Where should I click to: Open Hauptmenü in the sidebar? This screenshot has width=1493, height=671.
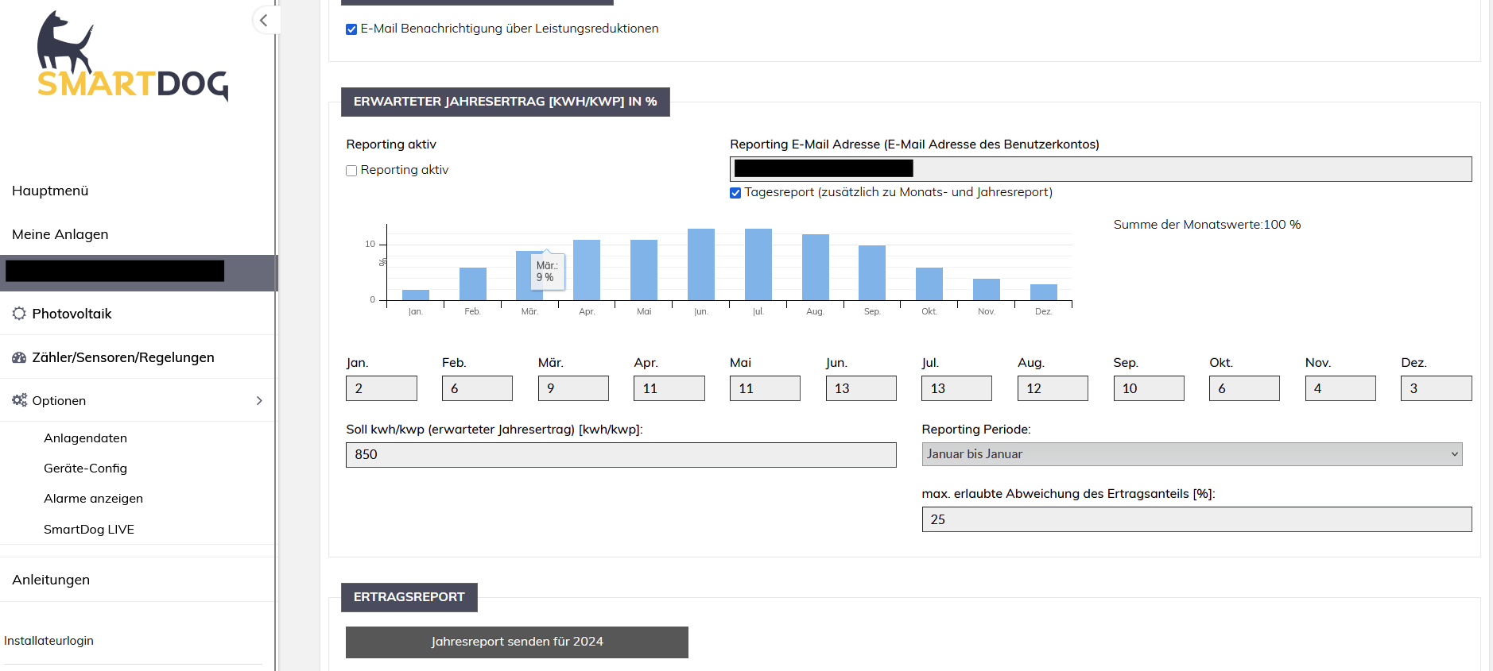pos(50,191)
